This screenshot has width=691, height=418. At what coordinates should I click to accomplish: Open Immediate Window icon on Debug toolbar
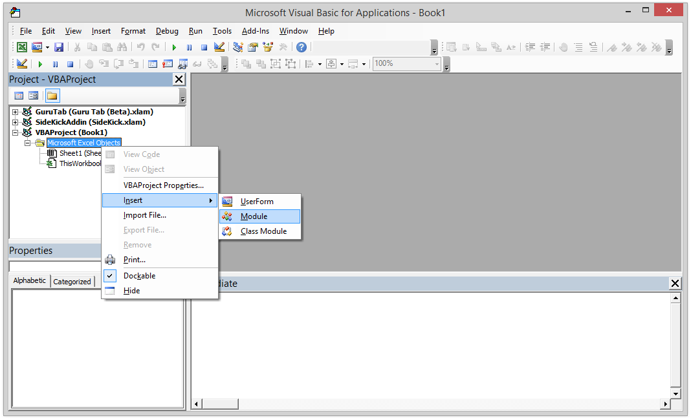click(x=168, y=64)
